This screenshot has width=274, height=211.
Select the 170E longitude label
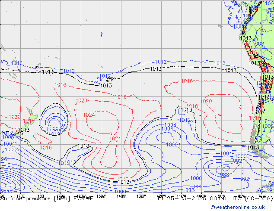coord(21,196)
